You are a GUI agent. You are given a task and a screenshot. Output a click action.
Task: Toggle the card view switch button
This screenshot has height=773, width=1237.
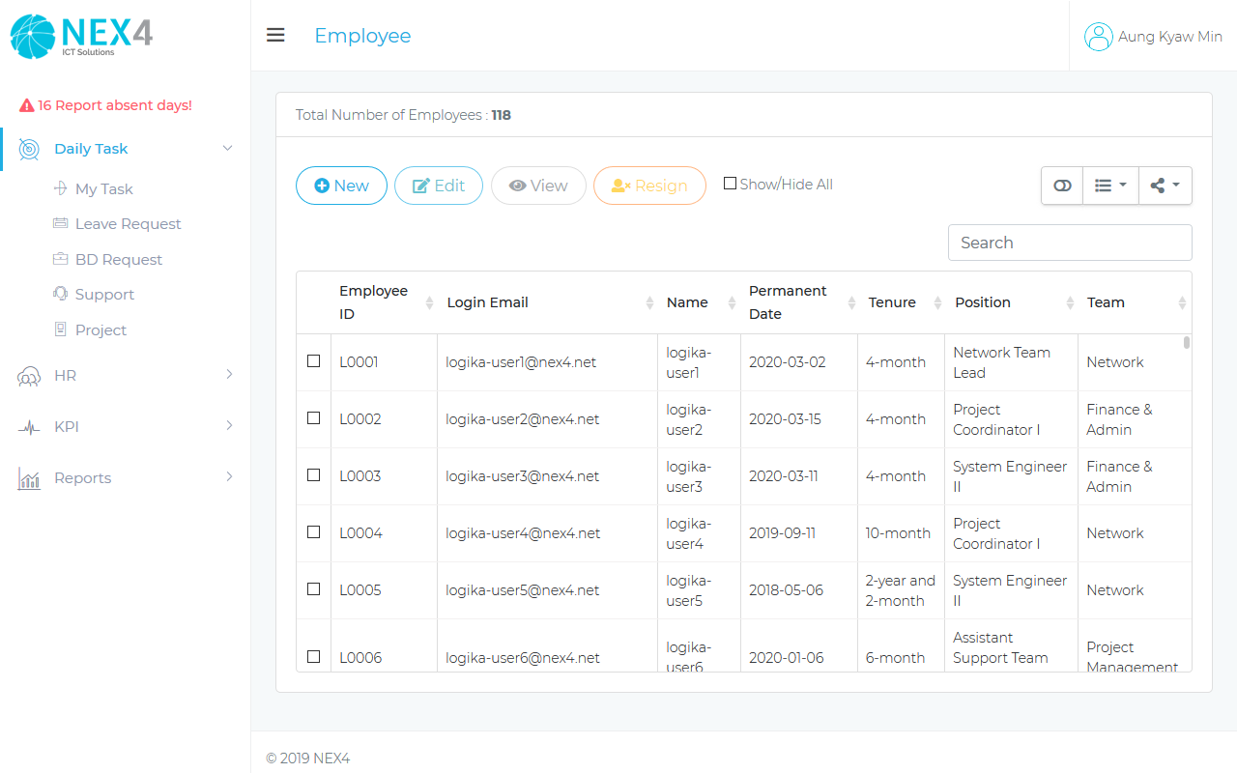(1062, 186)
